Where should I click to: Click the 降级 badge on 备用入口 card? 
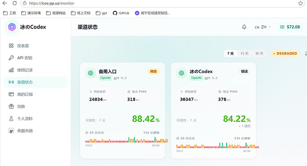click(153, 72)
